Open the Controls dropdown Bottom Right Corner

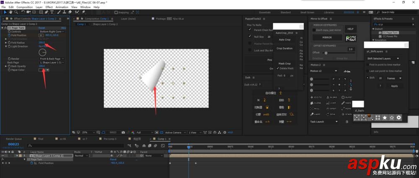(x=52, y=31)
